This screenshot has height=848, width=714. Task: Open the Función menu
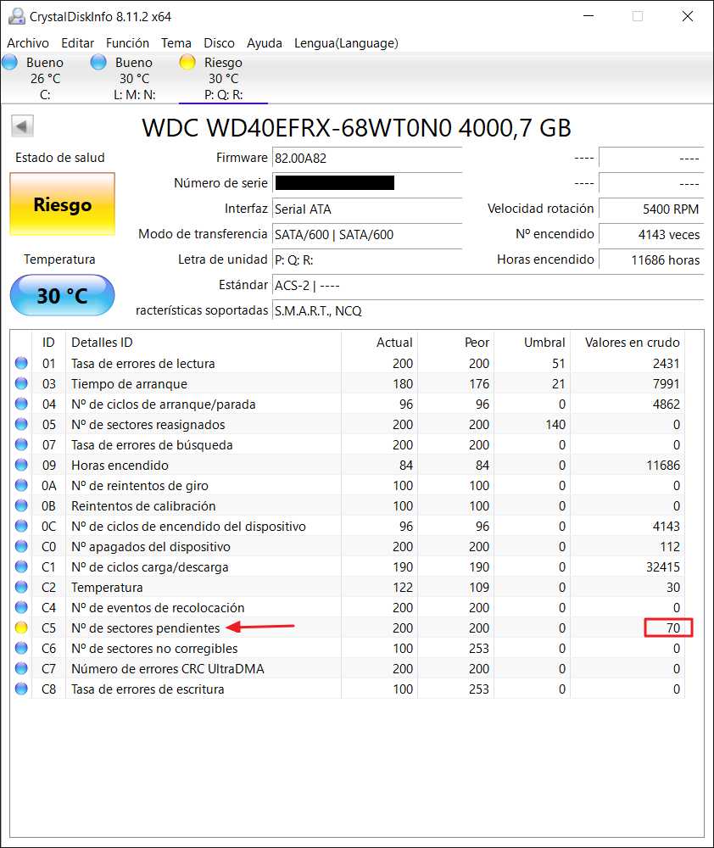pos(127,42)
